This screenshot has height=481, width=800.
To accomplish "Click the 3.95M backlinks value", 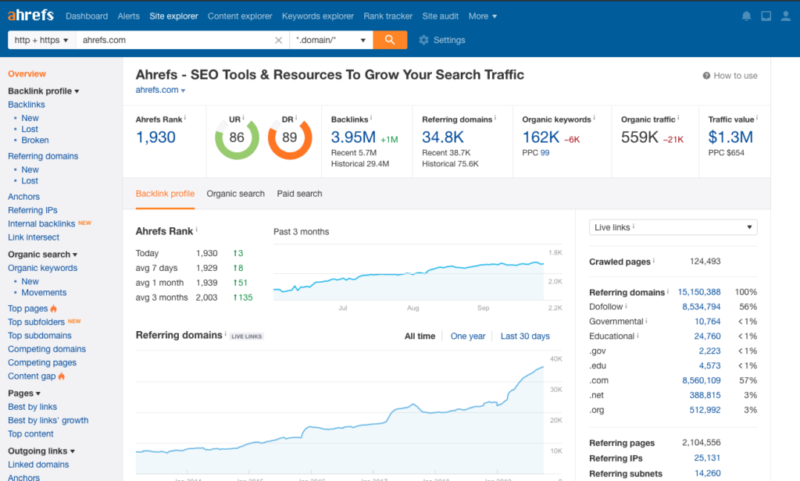I will pos(353,137).
